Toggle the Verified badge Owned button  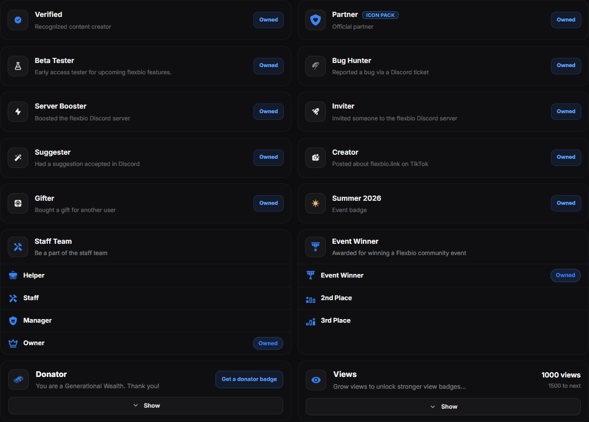268,20
